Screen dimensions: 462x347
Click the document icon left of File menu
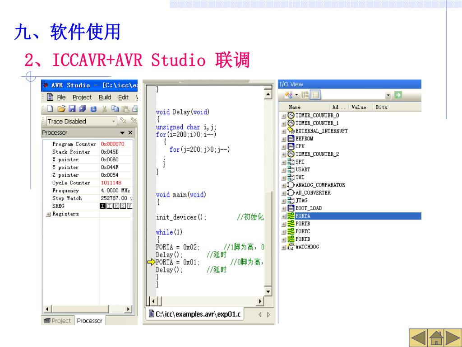click(x=50, y=97)
